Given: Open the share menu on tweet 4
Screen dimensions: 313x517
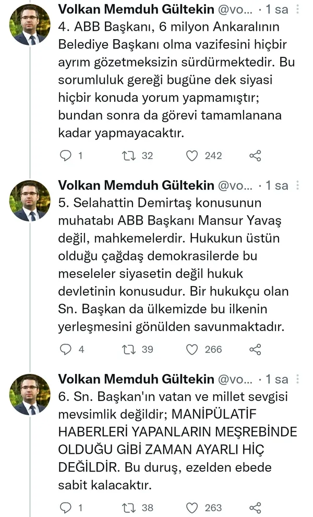Looking at the screenshot, I should 254,155.
